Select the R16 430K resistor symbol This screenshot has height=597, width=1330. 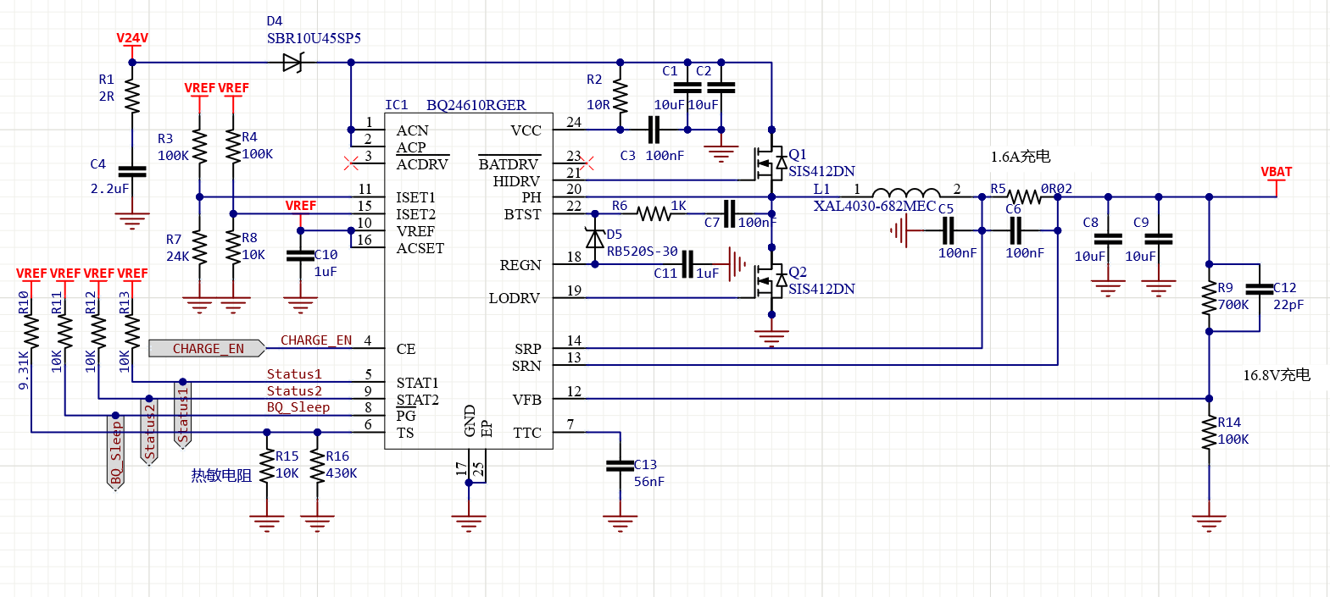pyautogui.click(x=317, y=466)
